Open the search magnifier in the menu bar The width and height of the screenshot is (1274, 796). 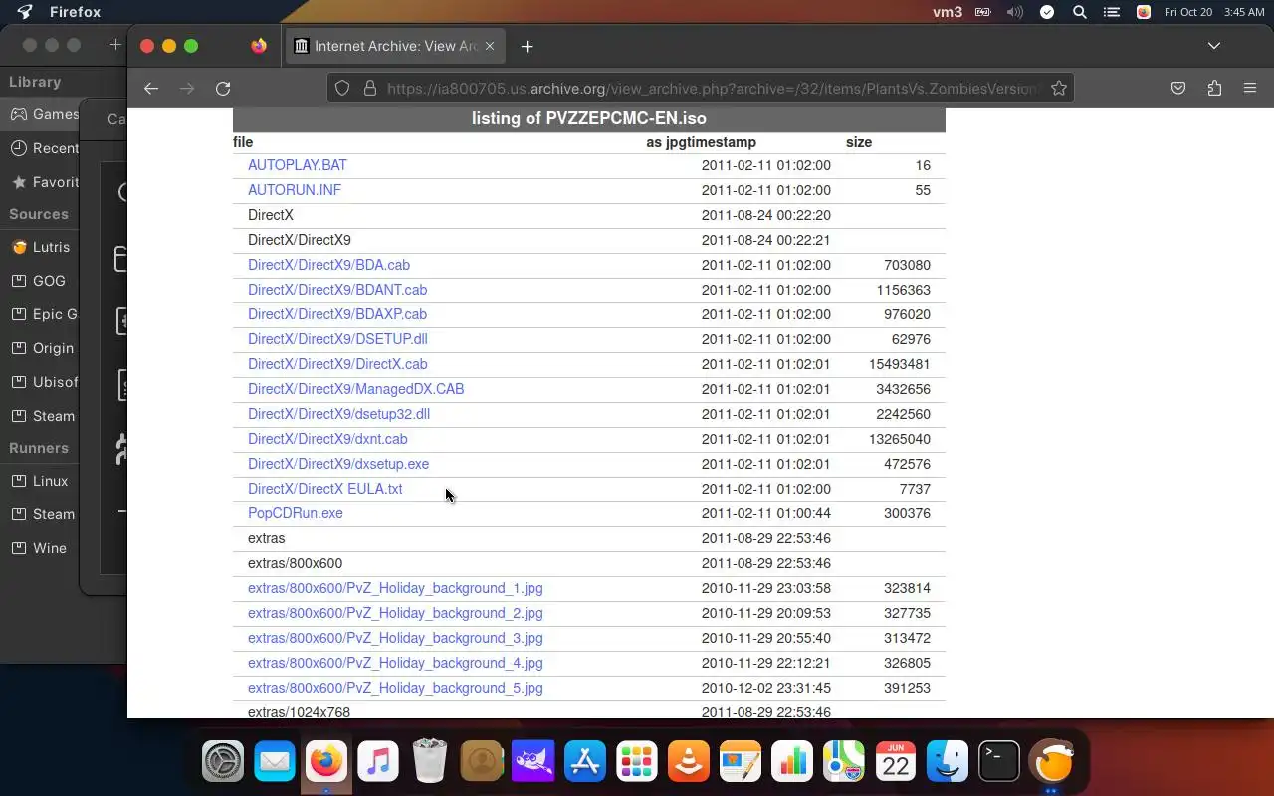tap(1080, 12)
